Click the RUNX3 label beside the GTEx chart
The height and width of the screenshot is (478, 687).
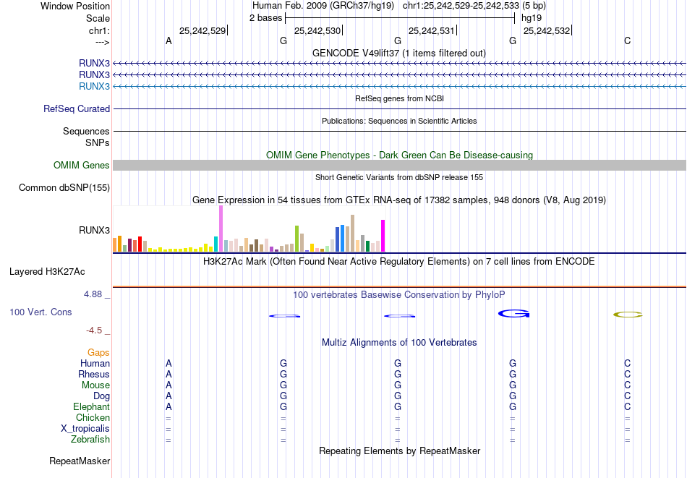(94, 230)
